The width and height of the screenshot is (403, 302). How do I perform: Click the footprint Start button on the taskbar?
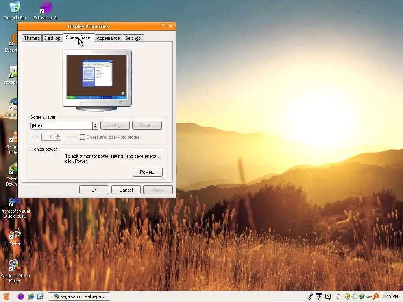pyautogui.click(x=6, y=296)
